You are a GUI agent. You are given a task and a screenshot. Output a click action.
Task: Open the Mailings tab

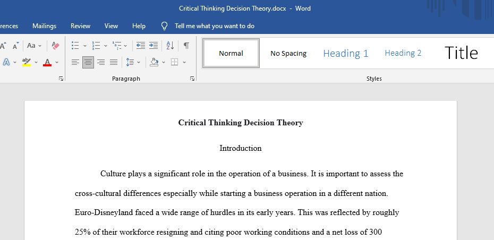[x=45, y=26]
